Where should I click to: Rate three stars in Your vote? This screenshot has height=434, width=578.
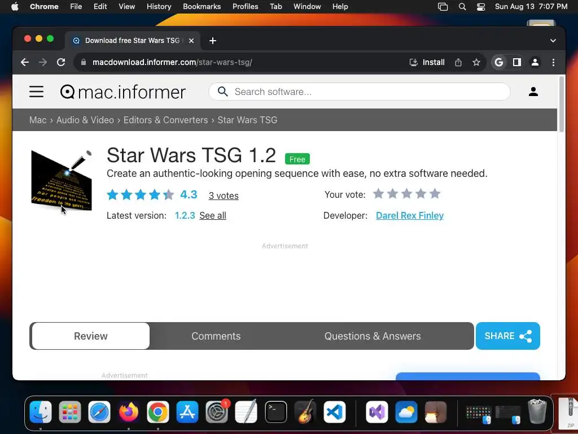[406, 194]
